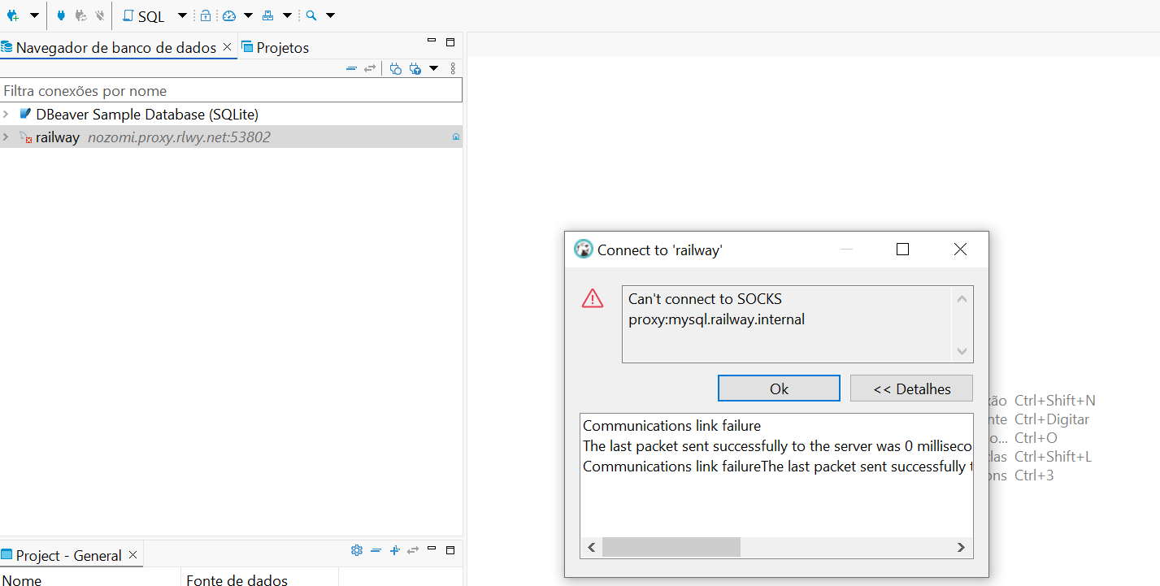1160x586 pixels.
Task: Collapse all navigator tree nodes
Action: (x=351, y=69)
